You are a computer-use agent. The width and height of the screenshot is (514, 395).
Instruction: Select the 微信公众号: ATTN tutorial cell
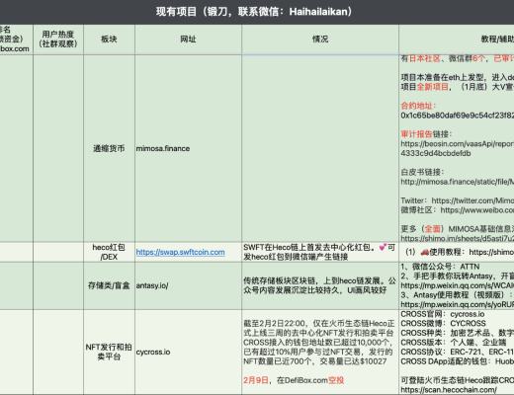[457, 285]
